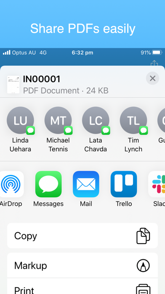The height and width of the screenshot is (294, 165).
Task: Click the Copy documents icon
Action: [x=143, y=236]
